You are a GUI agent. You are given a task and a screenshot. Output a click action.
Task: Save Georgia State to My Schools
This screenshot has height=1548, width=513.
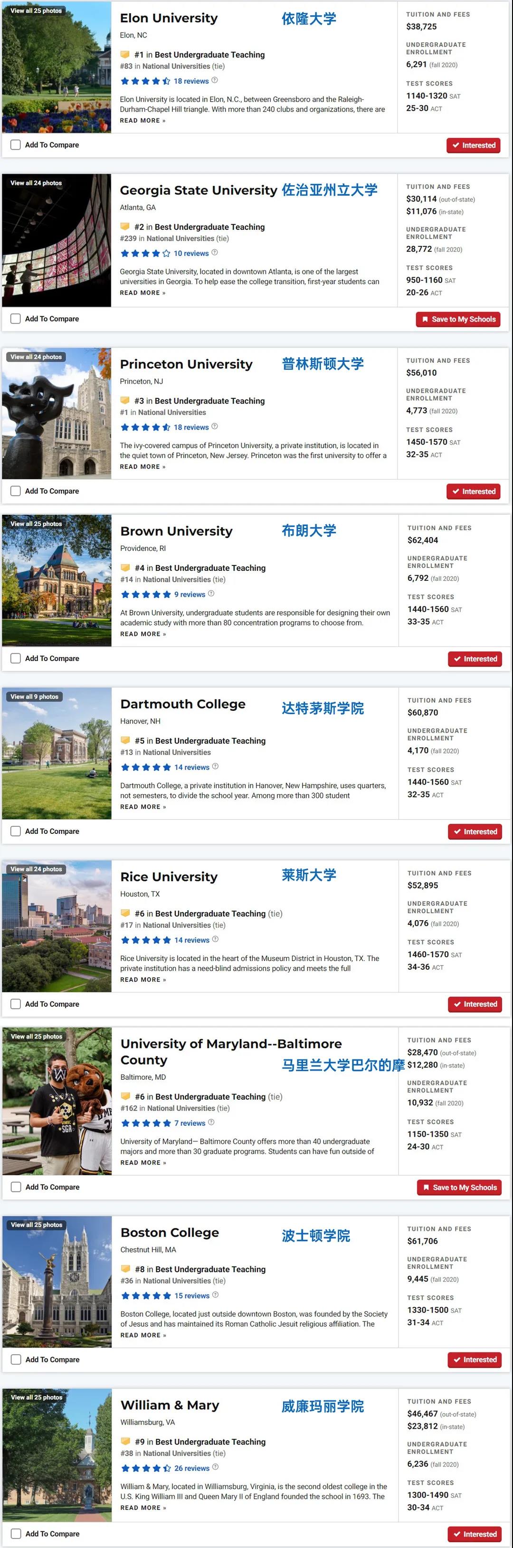tap(459, 320)
